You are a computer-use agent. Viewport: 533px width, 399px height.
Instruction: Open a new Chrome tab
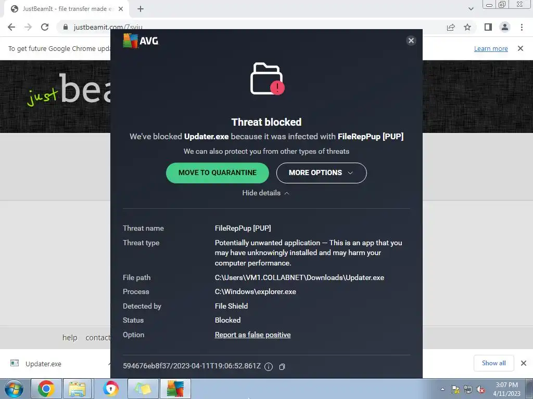coord(141,9)
